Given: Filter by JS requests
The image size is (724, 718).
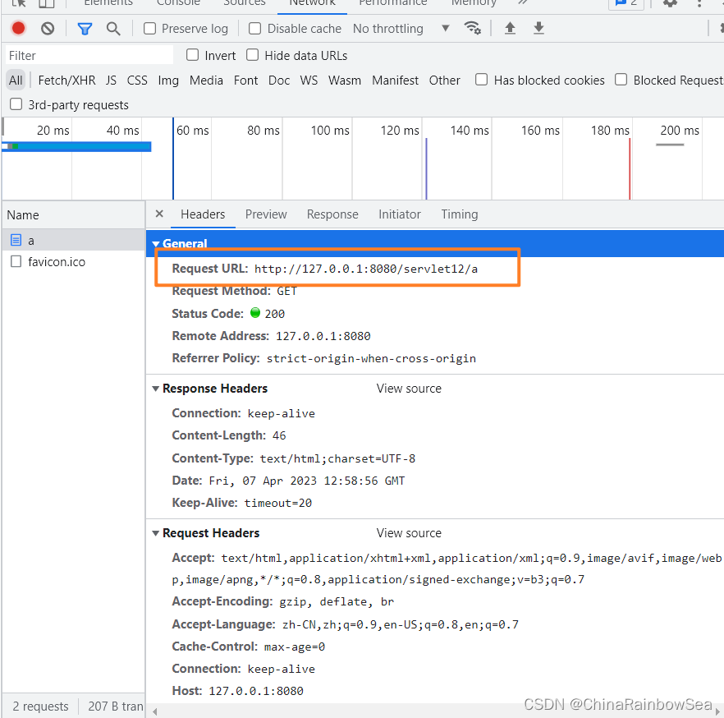Looking at the screenshot, I should 111,81.
